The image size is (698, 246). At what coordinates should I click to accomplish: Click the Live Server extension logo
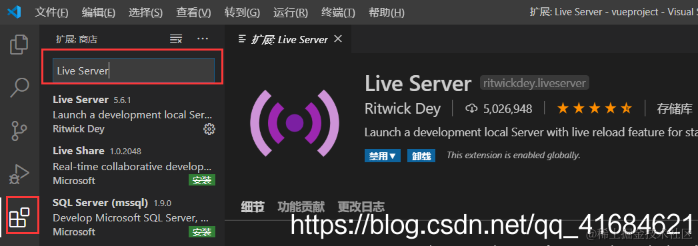pos(295,122)
